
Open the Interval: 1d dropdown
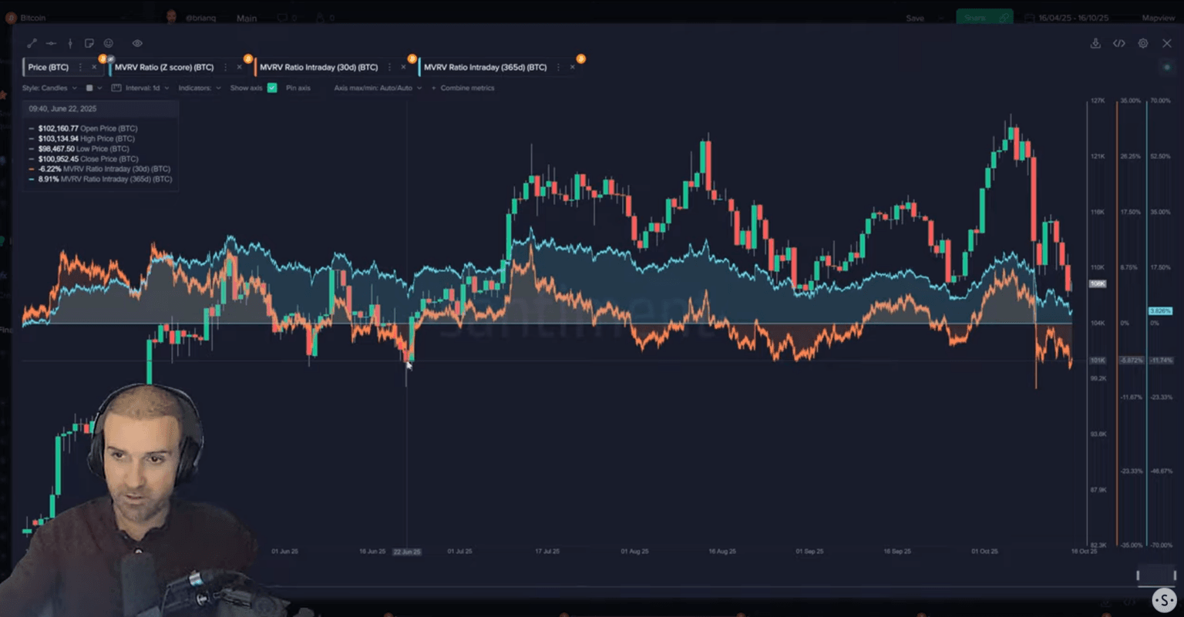142,88
